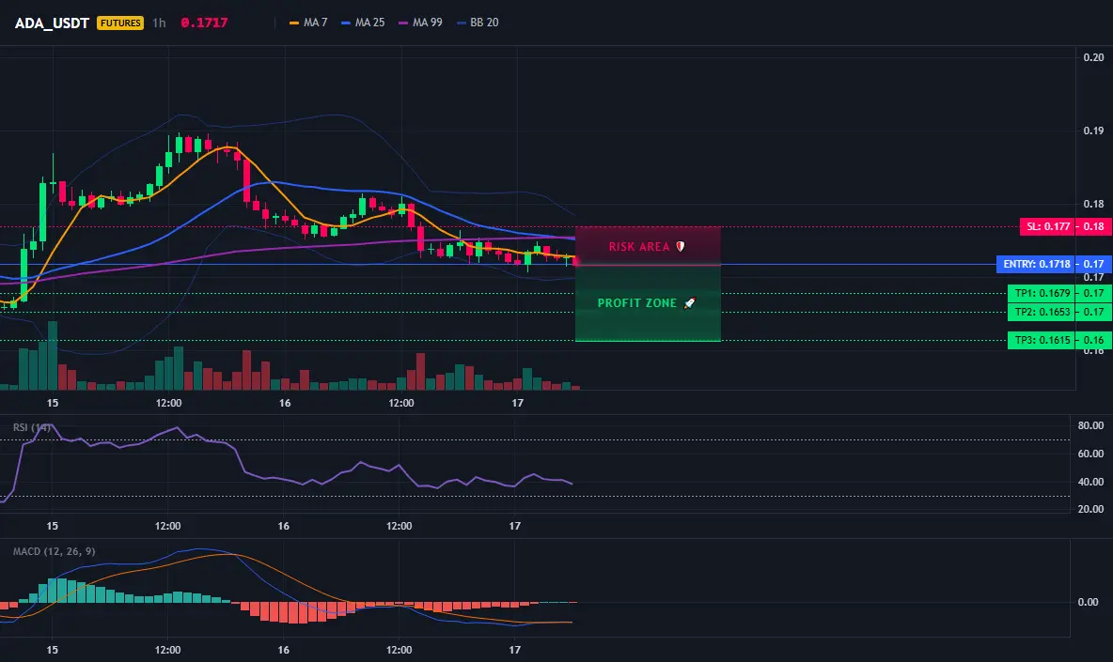Toggle the BB 20 legend entry
Viewport: 1113px width, 662px height.
click(478, 23)
